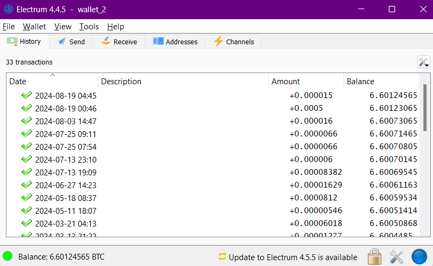Click the confirmed checkmark for 2024-05-18 08:37

(x=27, y=198)
